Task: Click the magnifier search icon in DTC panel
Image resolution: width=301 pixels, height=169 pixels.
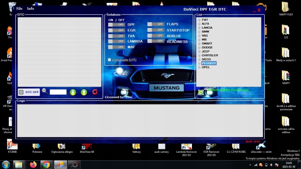Action: click(44, 92)
